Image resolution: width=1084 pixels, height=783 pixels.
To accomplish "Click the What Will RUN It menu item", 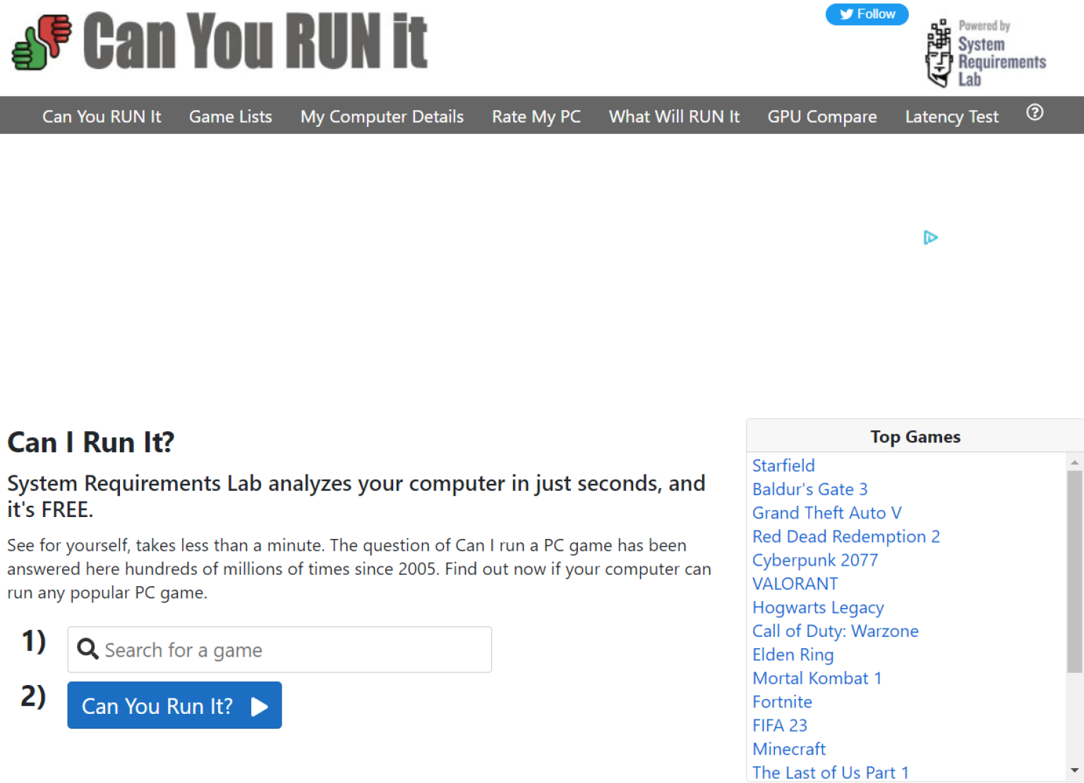I will pos(674,116).
